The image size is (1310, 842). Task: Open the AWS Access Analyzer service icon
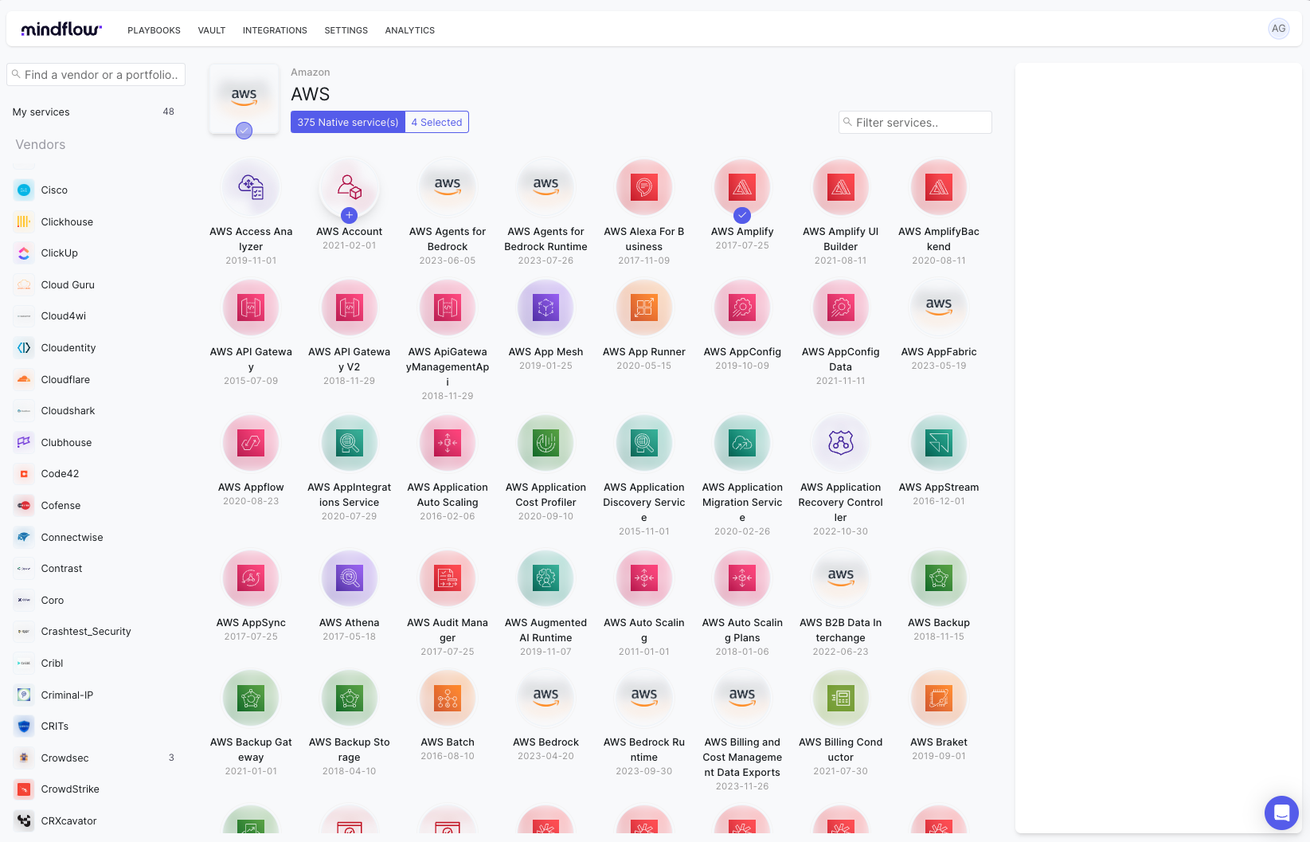pyautogui.click(x=251, y=187)
